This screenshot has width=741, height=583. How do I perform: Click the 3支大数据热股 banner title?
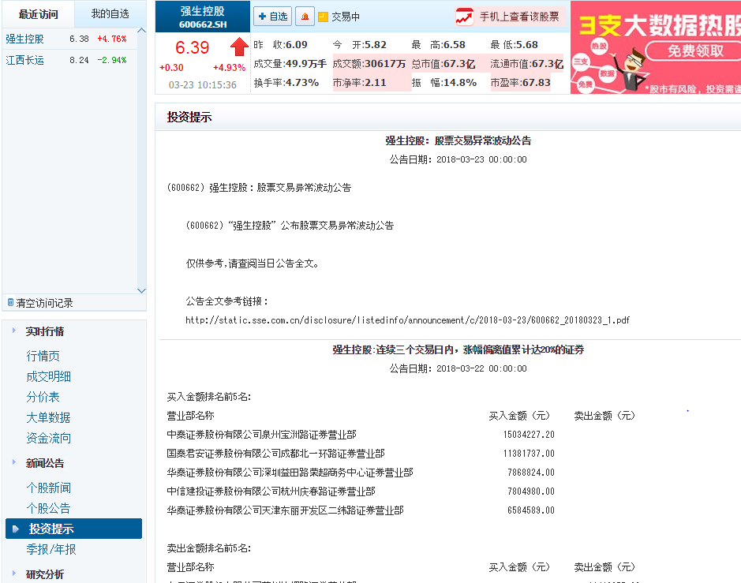[x=660, y=25]
